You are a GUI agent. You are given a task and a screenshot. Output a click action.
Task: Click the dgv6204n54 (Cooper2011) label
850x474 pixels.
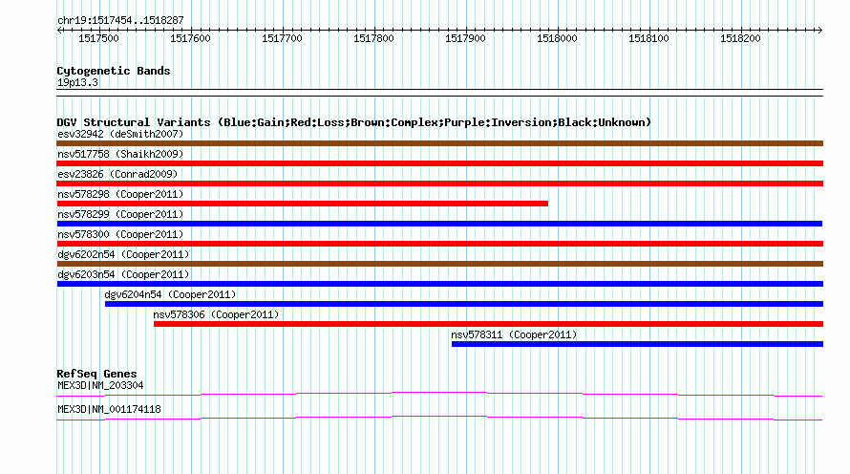pyautogui.click(x=170, y=294)
